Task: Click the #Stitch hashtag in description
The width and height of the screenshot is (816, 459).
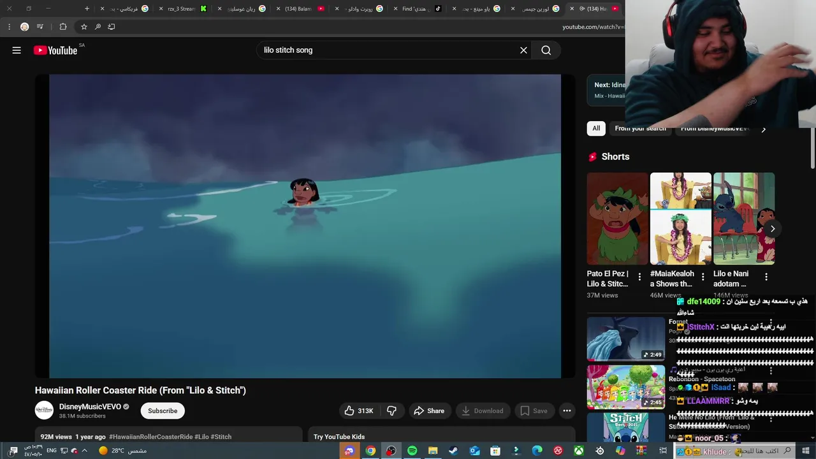Action: point(221,437)
